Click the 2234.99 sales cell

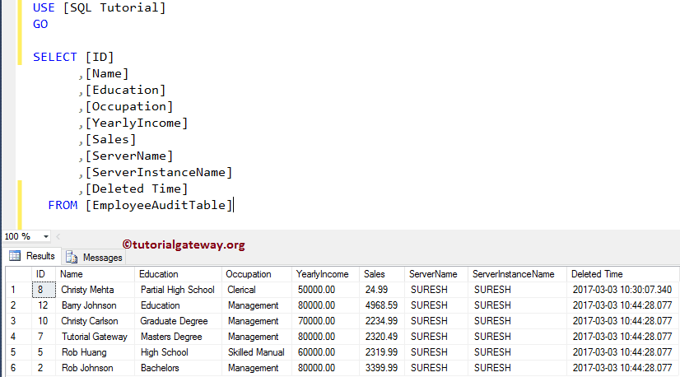382,321
